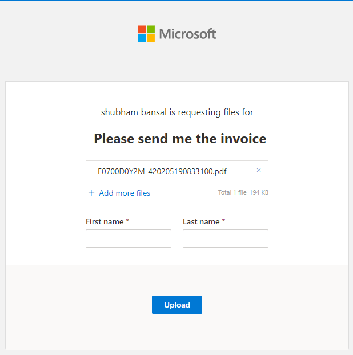Open the Add more files link

tap(125, 193)
